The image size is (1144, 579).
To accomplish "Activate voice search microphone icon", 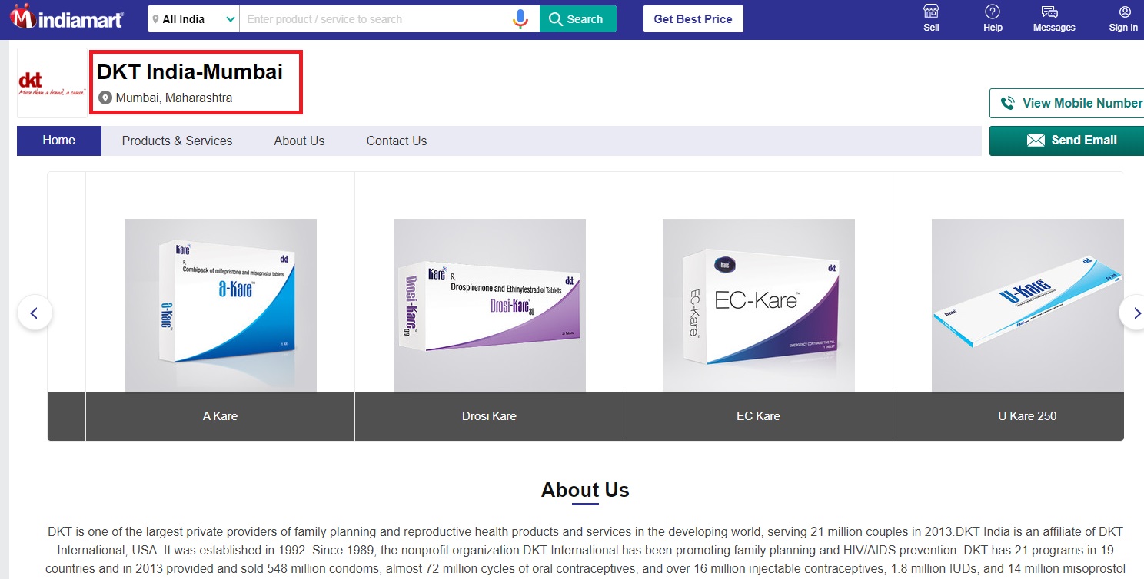I will (520, 19).
